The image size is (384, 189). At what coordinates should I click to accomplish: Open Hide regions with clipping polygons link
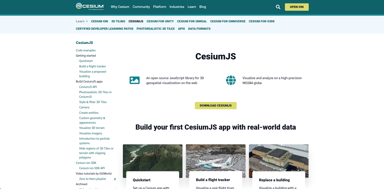tap(96, 153)
